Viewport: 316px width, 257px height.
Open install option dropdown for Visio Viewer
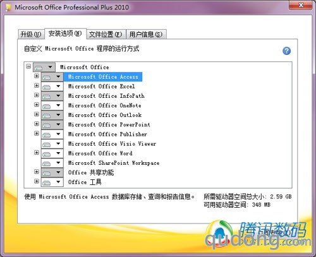pos(52,144)
